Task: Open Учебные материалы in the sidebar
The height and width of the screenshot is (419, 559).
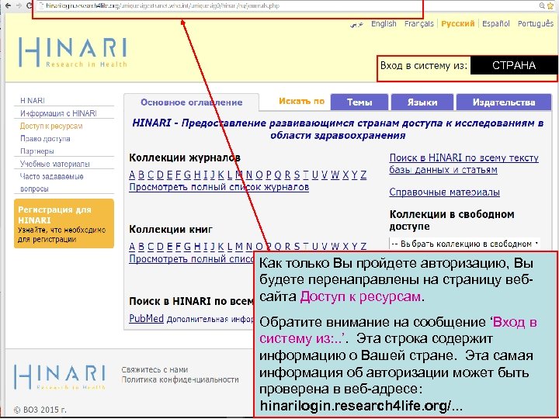Action: click(55, 164)
